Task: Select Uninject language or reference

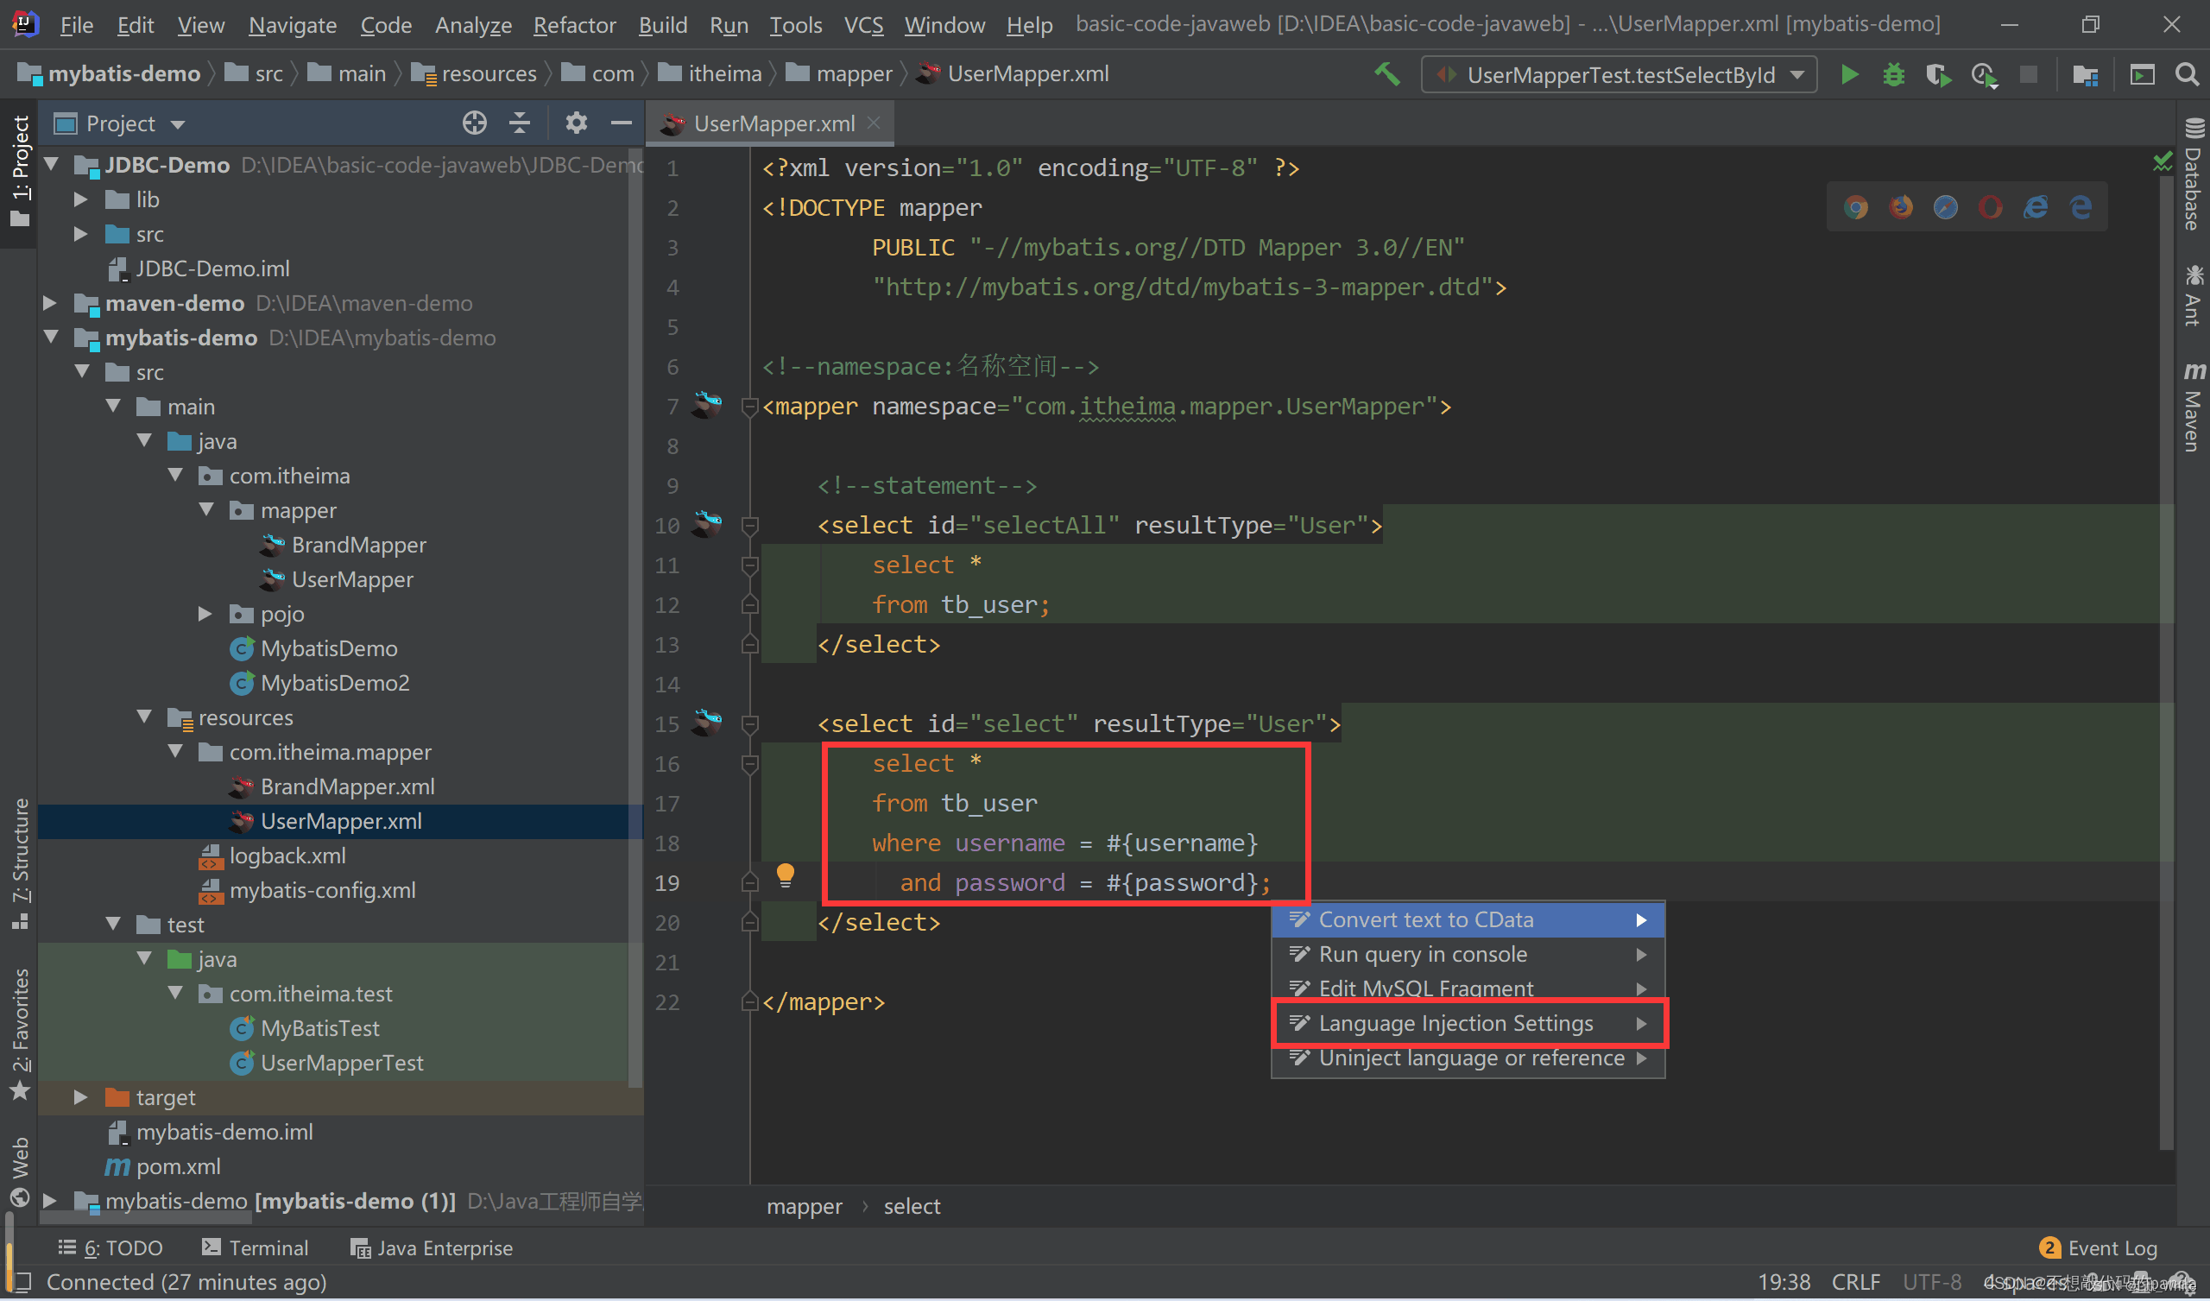Action: (1468, 1058)
